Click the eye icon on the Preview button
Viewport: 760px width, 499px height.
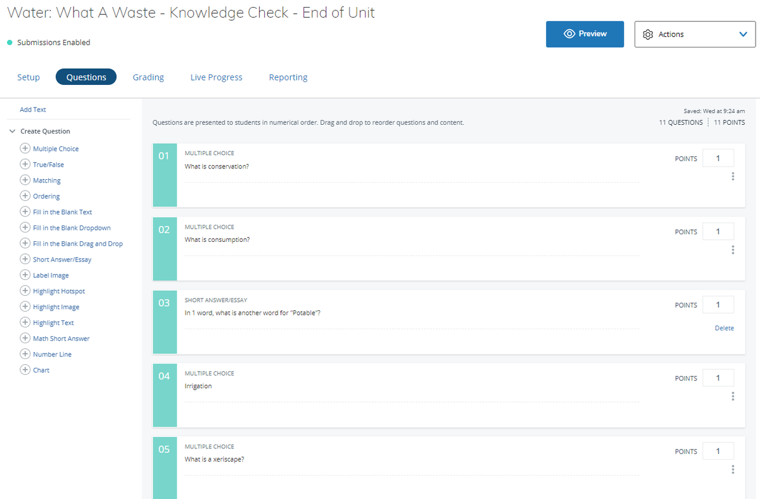pyautogui.click(x=569, y=34)
